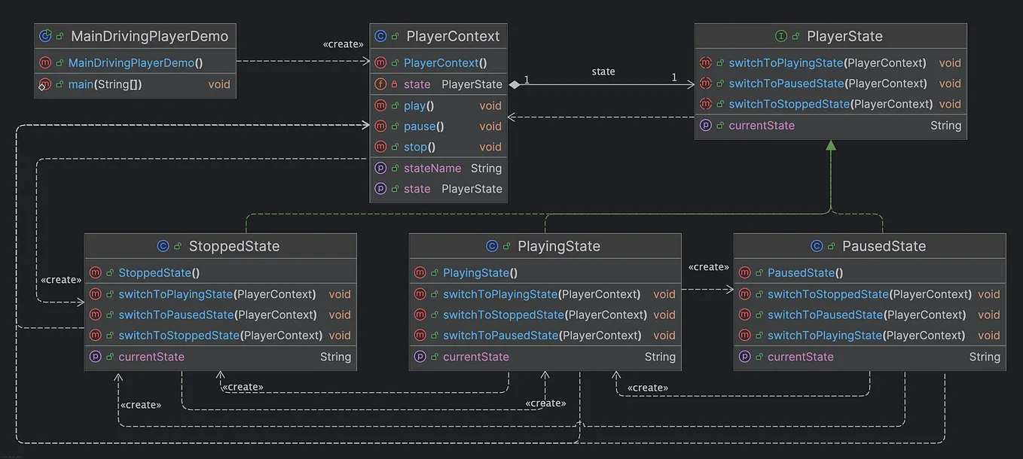
Task: Click the MainDrivingPlayerDemo class icon
Action: coord(45,36)
